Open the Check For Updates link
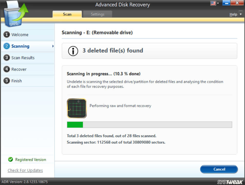This screenshot has height=185, width=245. 25,170
